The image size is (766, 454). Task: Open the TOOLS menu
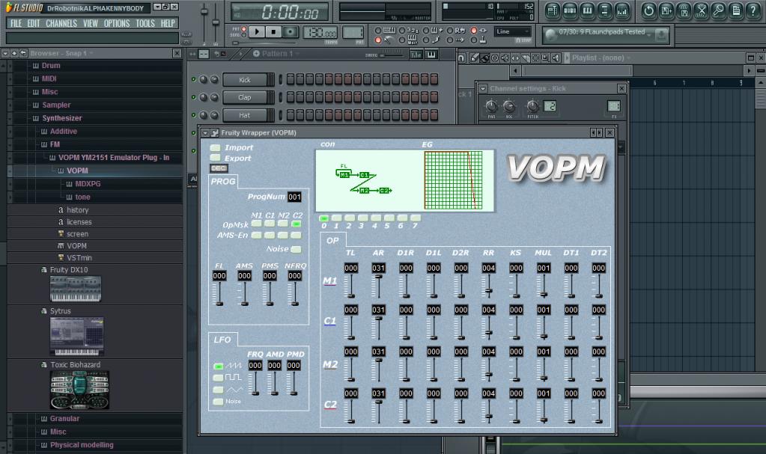[x=145, y=23]
